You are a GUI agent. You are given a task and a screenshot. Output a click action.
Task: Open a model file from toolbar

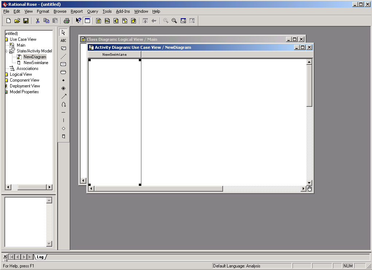(17, 21)
